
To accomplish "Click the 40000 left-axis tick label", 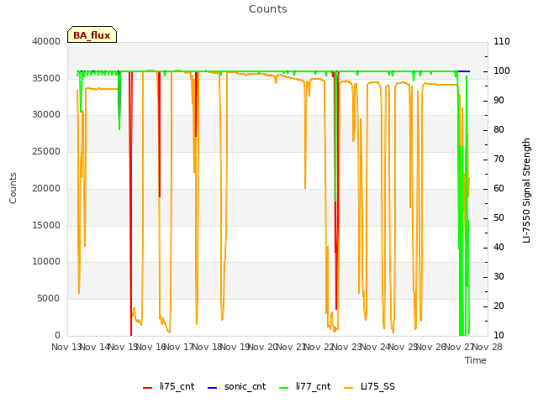I will [x=46, y=41].
